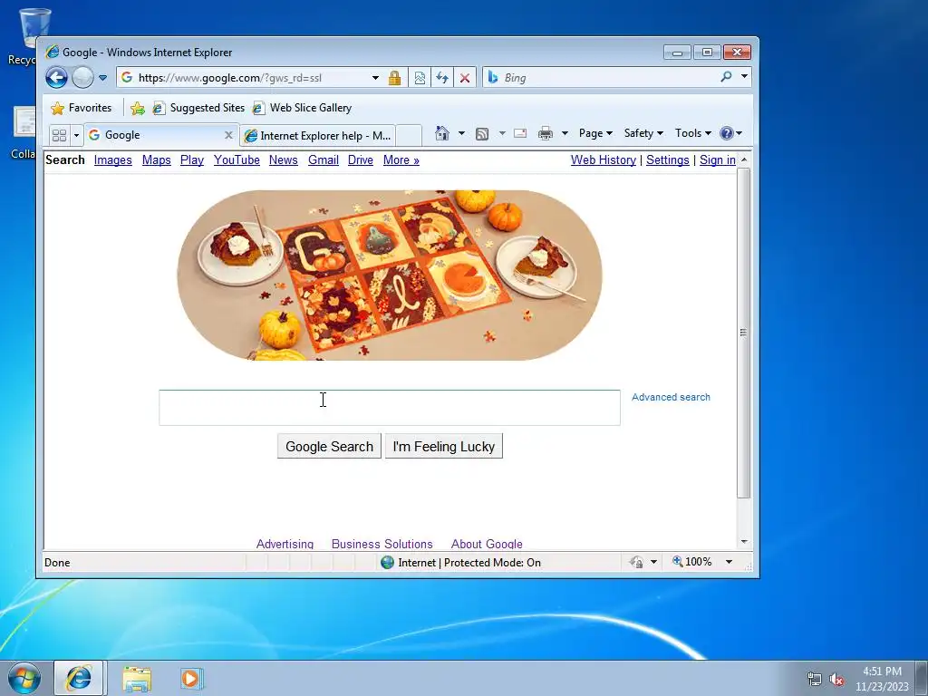
Task: Open a new blank tab
Action: pos(409,136)
